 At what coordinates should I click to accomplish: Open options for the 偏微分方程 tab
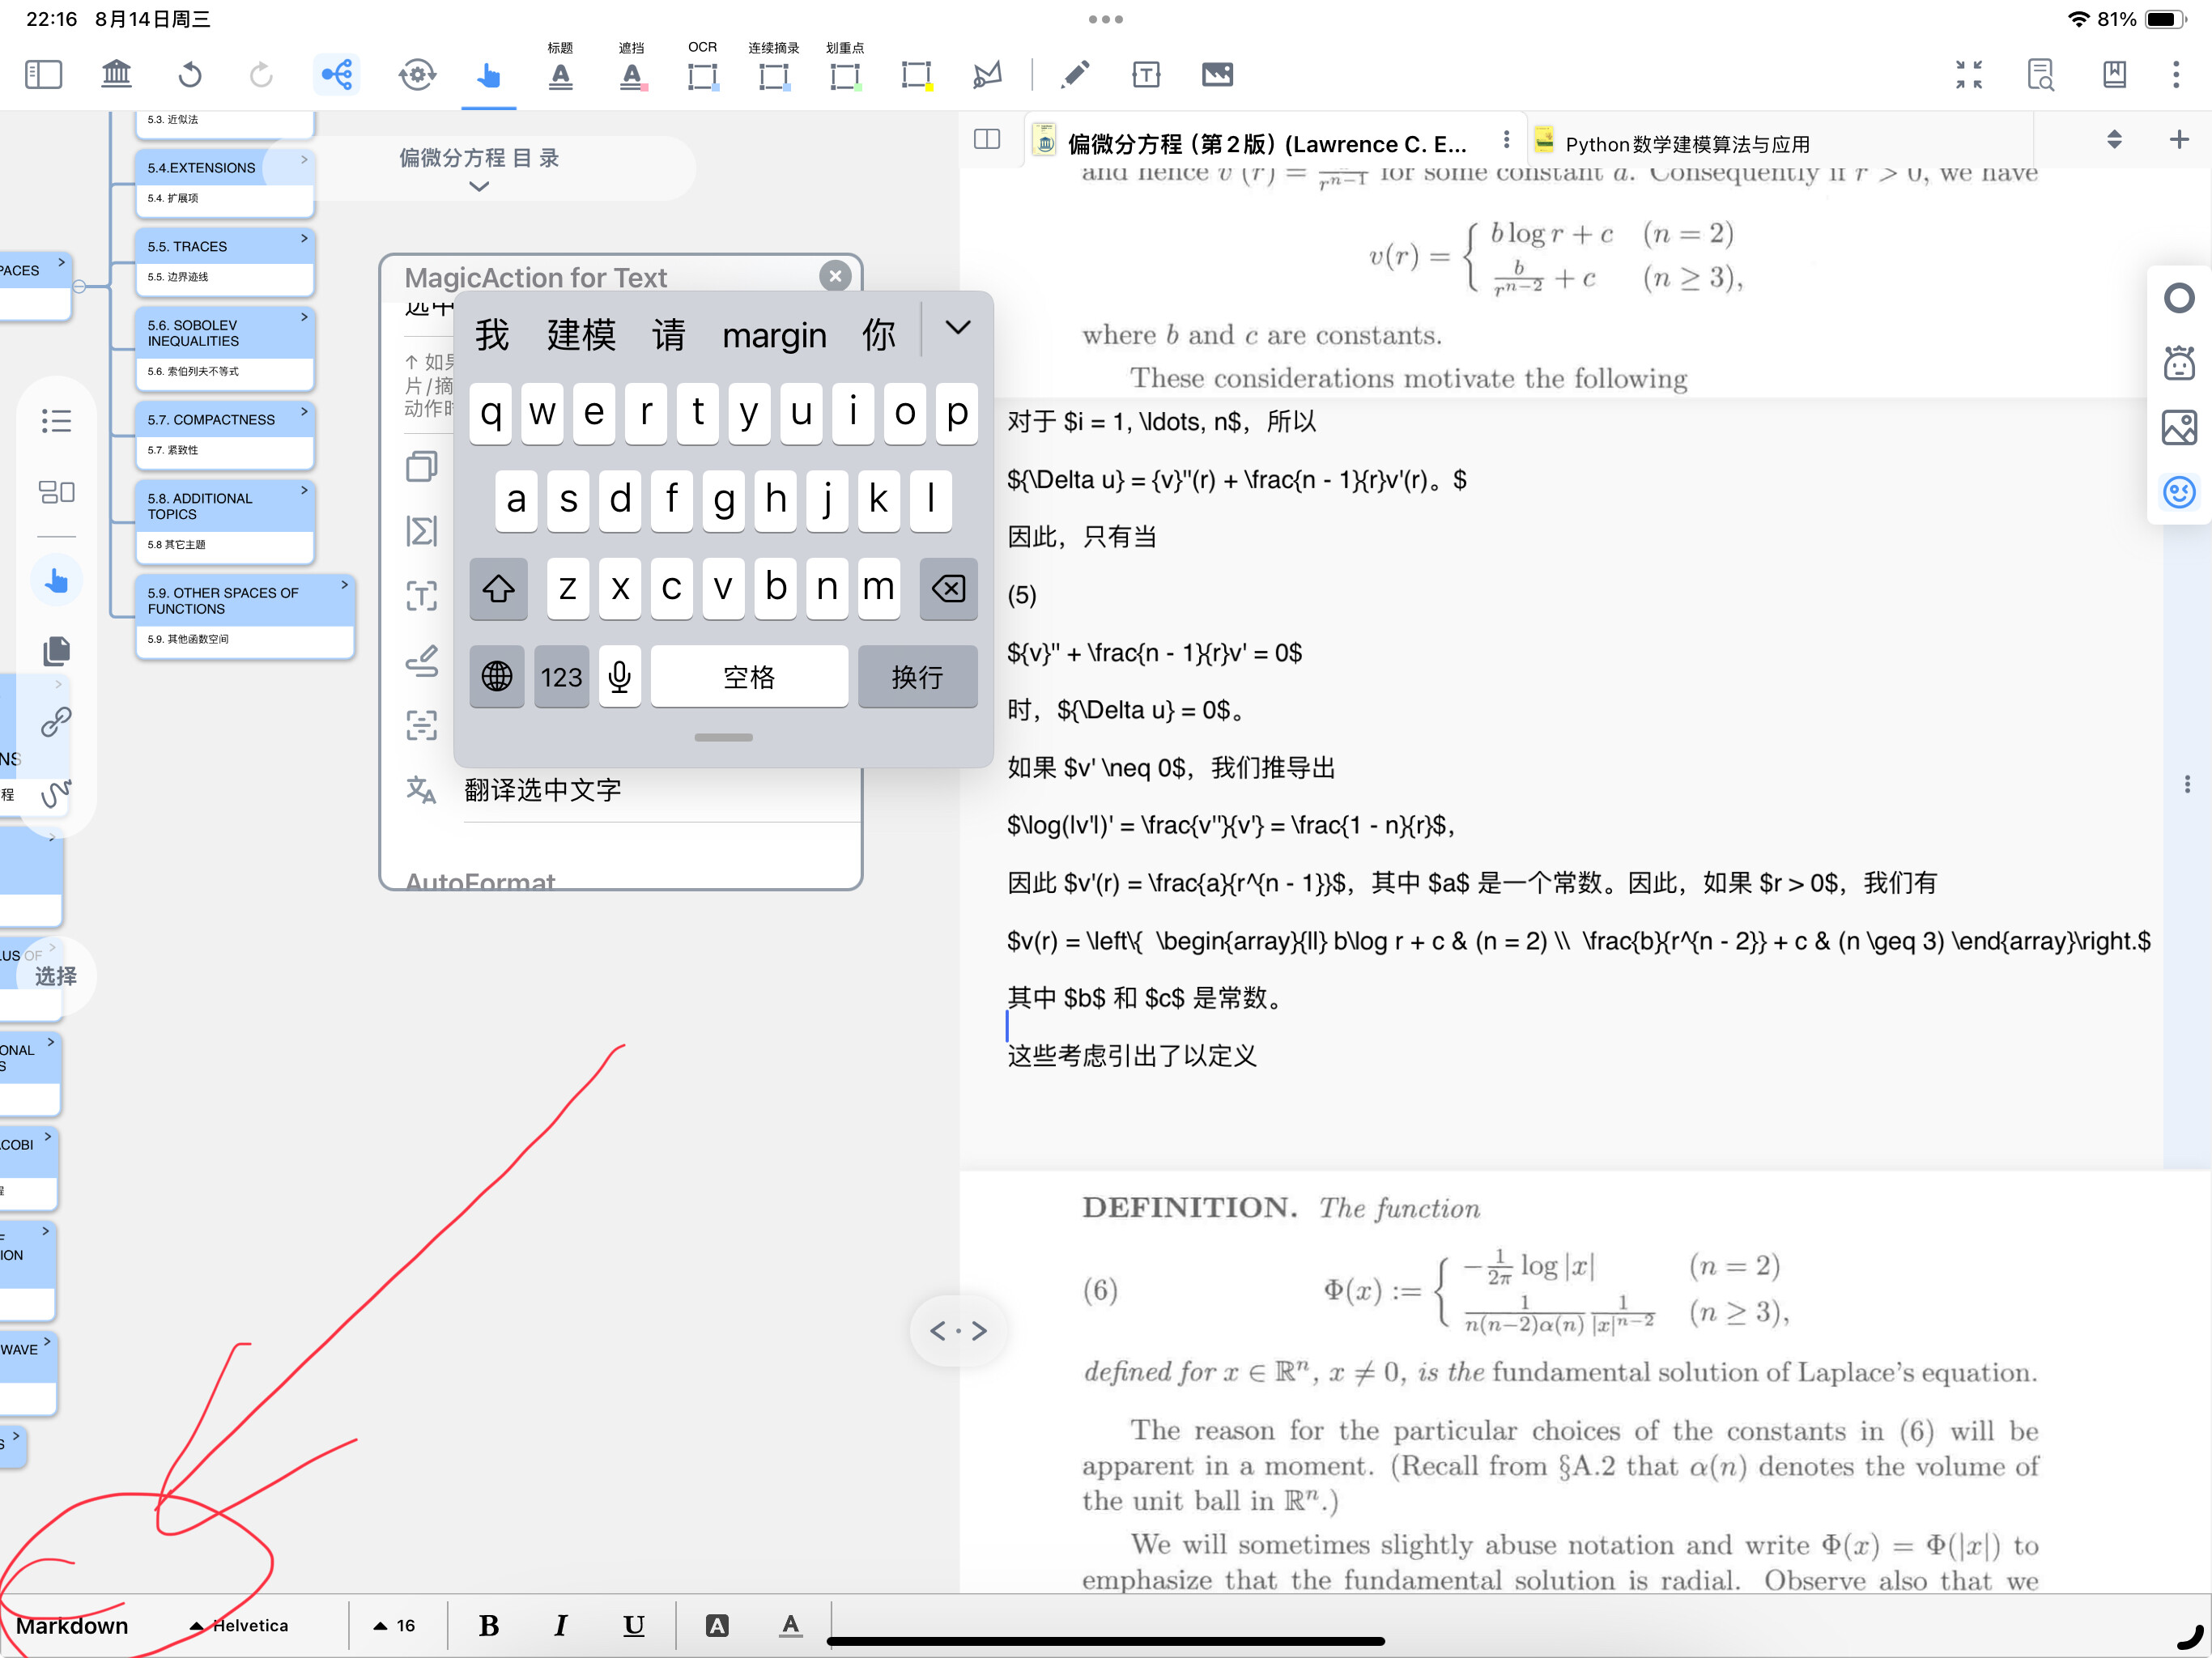point(1506,140)
